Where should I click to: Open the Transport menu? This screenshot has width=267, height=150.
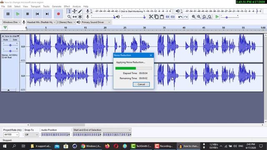[35, 7]
